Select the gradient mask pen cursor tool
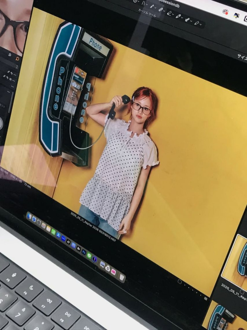This screenshot has height=330, width=247. click(178, 16)
